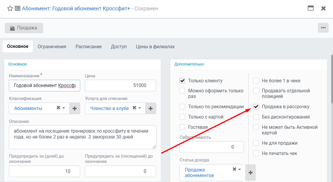Clear the Продажа абонементов income item
Image resolution: width=333 pixels, height=182 pixels.
[234, 169]
